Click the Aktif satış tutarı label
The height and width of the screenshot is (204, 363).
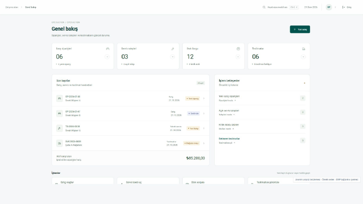click(x=64, y=156)
